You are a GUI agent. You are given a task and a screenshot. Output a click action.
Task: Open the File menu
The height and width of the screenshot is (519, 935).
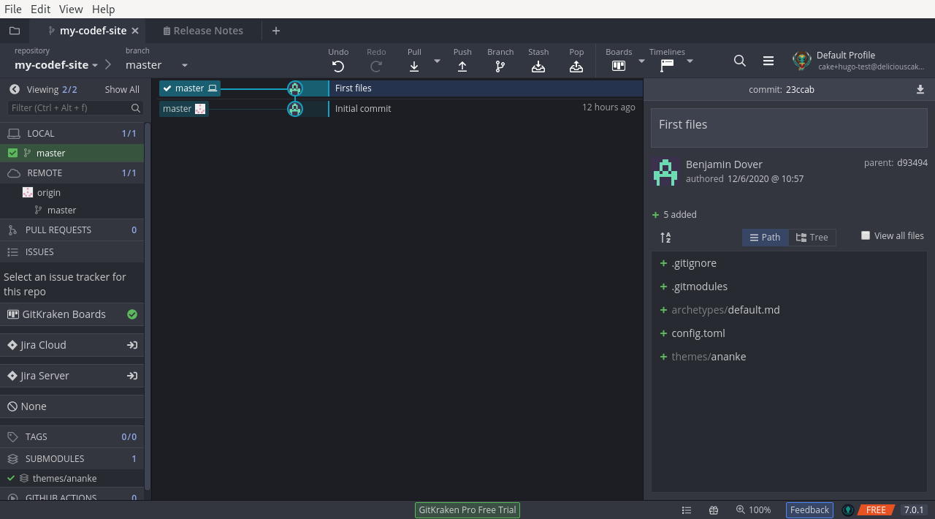click(x=13, y=9)
